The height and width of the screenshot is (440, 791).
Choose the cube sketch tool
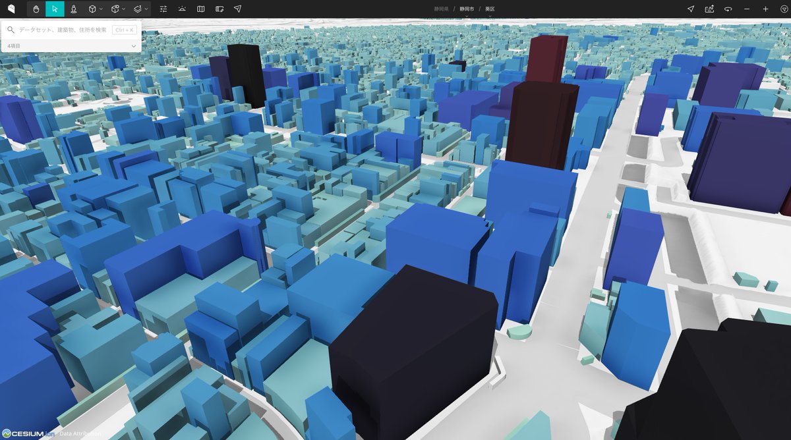(92, 9)
